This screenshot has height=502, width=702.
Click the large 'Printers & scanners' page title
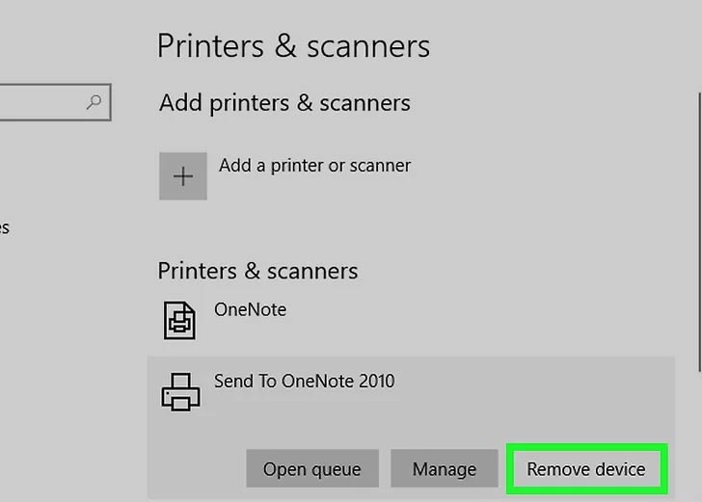pyautogui.click(x=293, y=46)
